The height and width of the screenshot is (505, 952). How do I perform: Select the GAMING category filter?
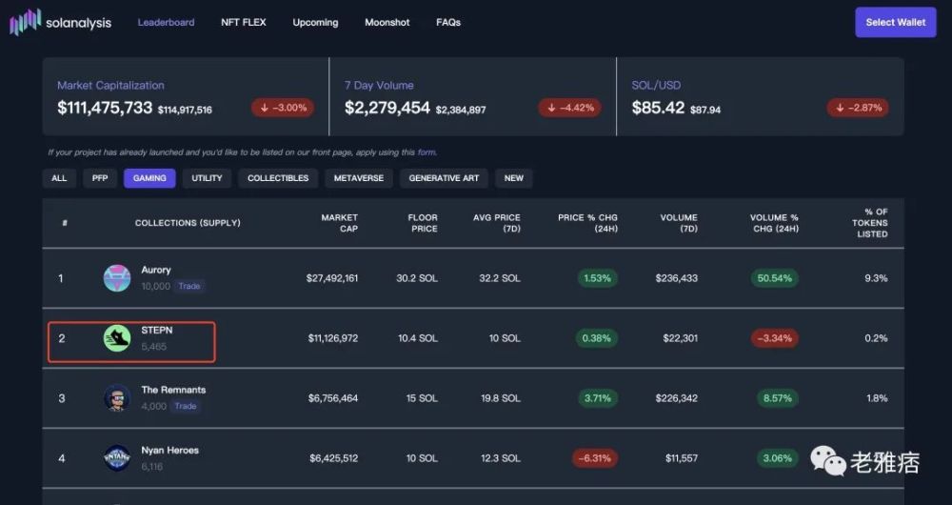(x=149, y=178)
